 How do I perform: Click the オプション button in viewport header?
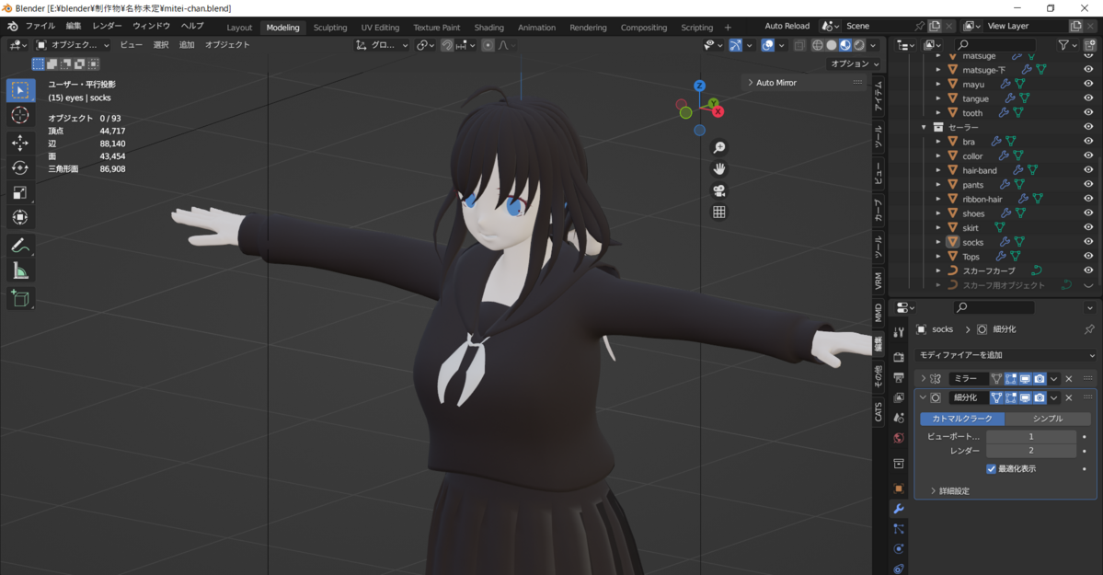coord(854,63)
